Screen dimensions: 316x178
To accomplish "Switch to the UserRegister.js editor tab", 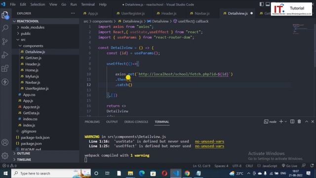I will [x=133, y=13].
